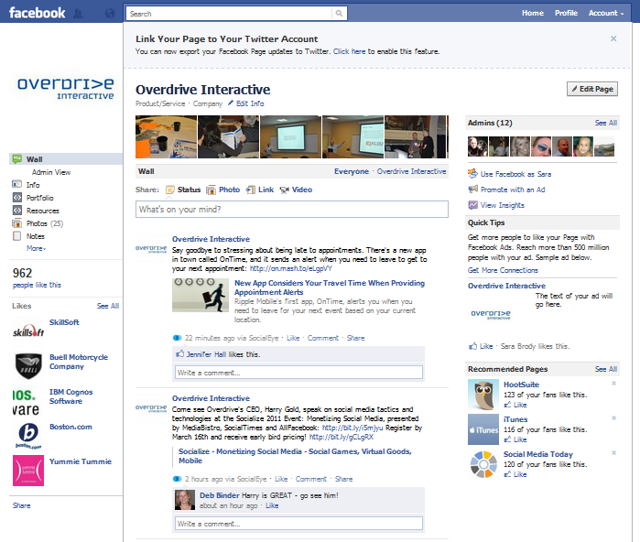Select the Status share icon

[169, 190]
